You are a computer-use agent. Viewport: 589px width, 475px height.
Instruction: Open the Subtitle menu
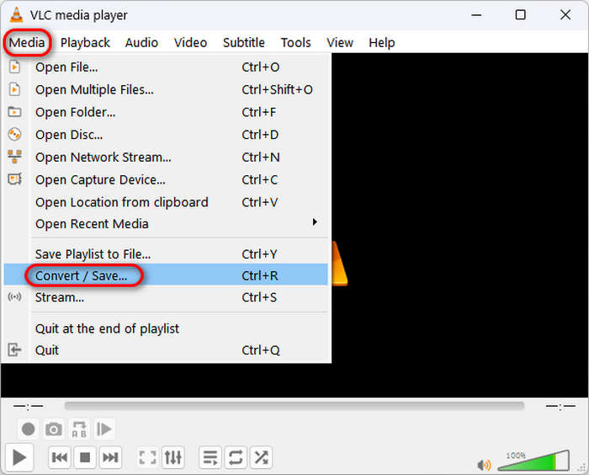pyautogui.click(x=244, y=42)
